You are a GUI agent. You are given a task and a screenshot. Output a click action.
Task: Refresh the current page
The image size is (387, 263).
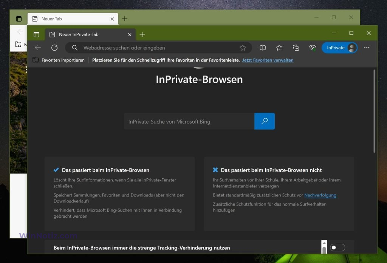(54, 48)
